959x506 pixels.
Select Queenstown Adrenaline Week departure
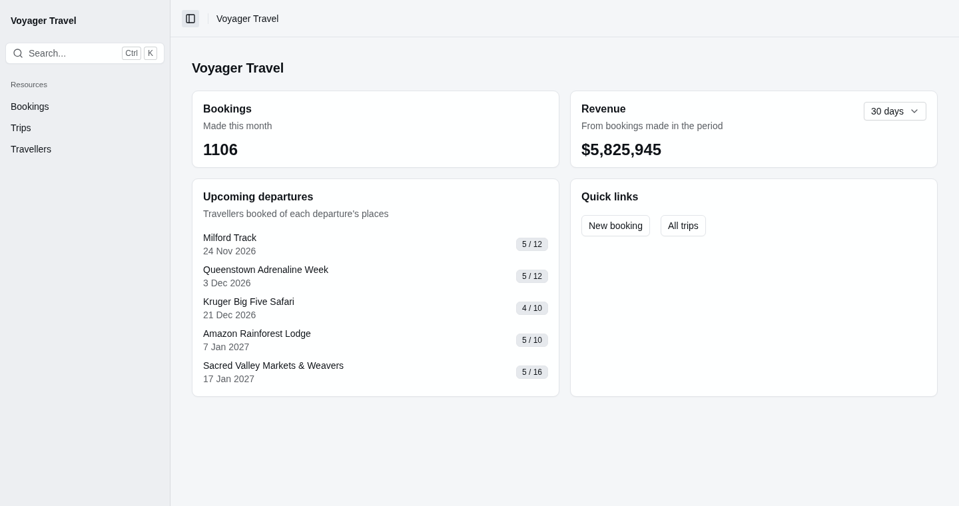[x=266, y=270]
